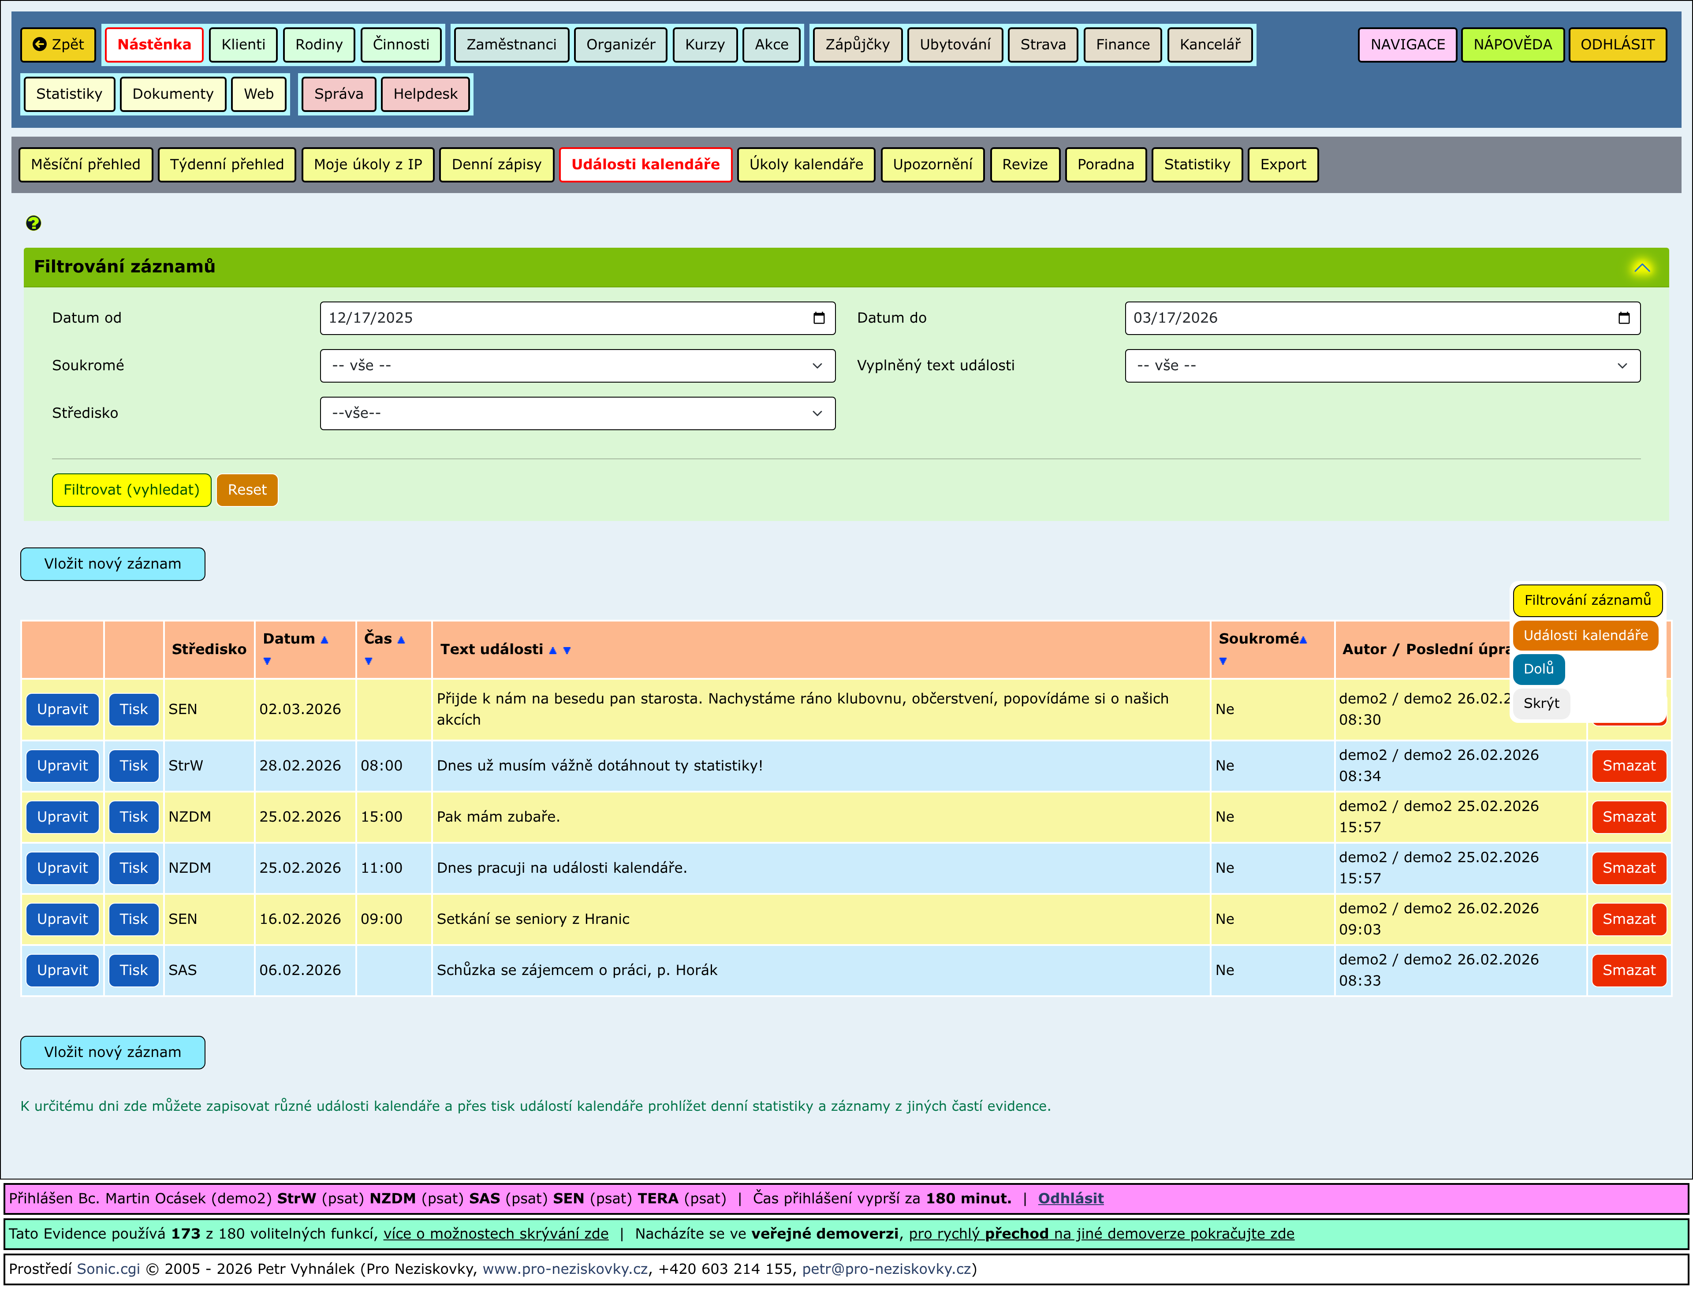Open the Organizér menu item
The image size is (1693, 1310).
point(620,44)
